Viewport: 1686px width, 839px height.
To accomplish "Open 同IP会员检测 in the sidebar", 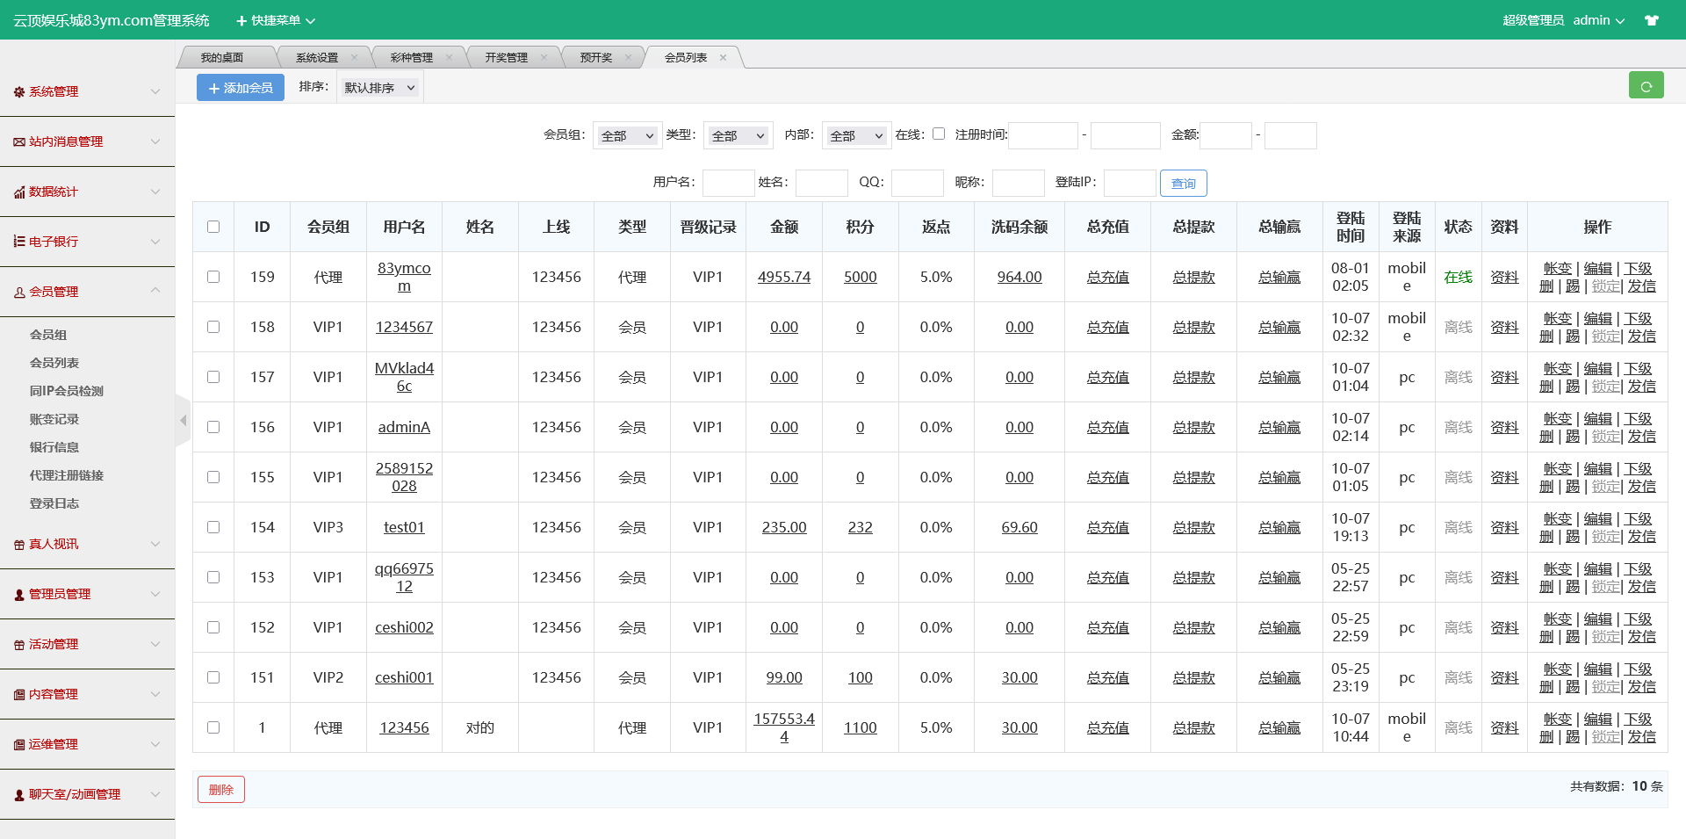I will [67, 391].
